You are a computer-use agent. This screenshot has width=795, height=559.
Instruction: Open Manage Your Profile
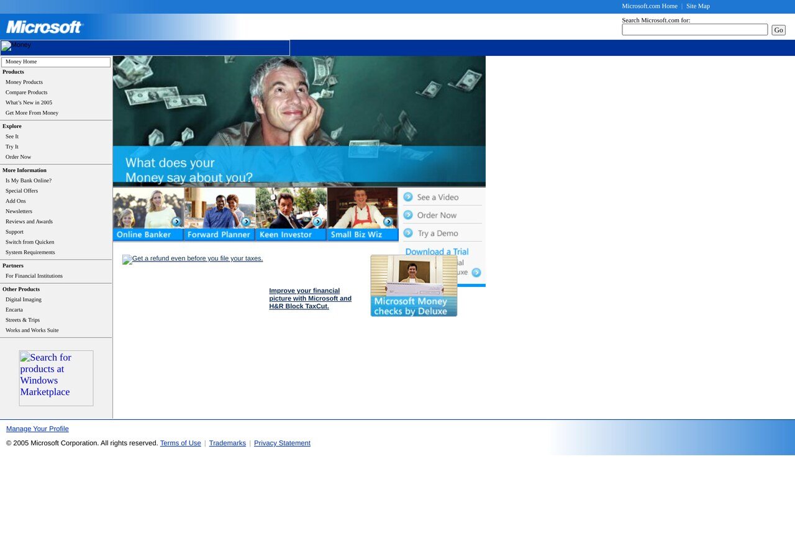[37, 429]
